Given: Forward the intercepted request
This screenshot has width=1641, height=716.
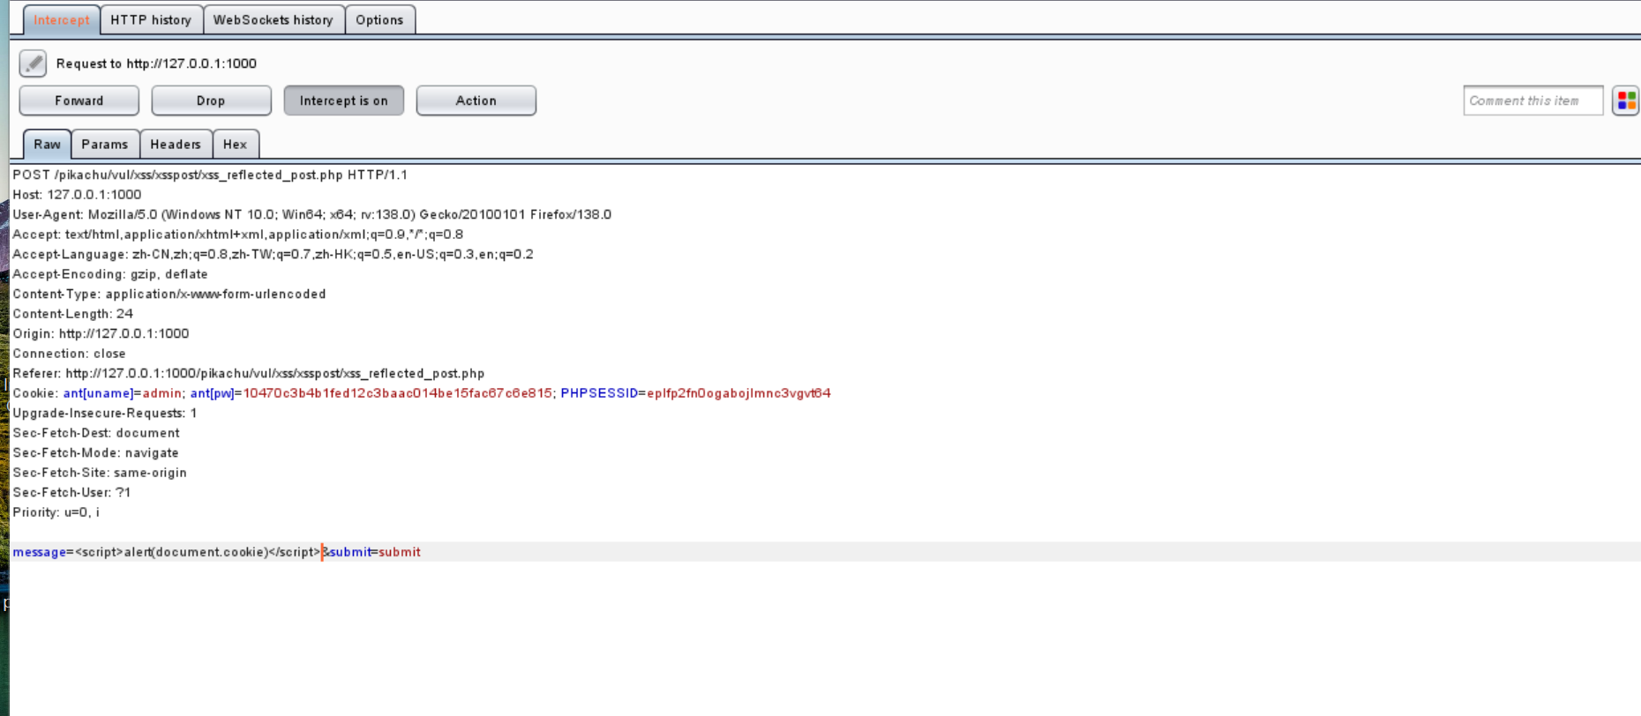Looking at the screenshot, I should point(79,101).
